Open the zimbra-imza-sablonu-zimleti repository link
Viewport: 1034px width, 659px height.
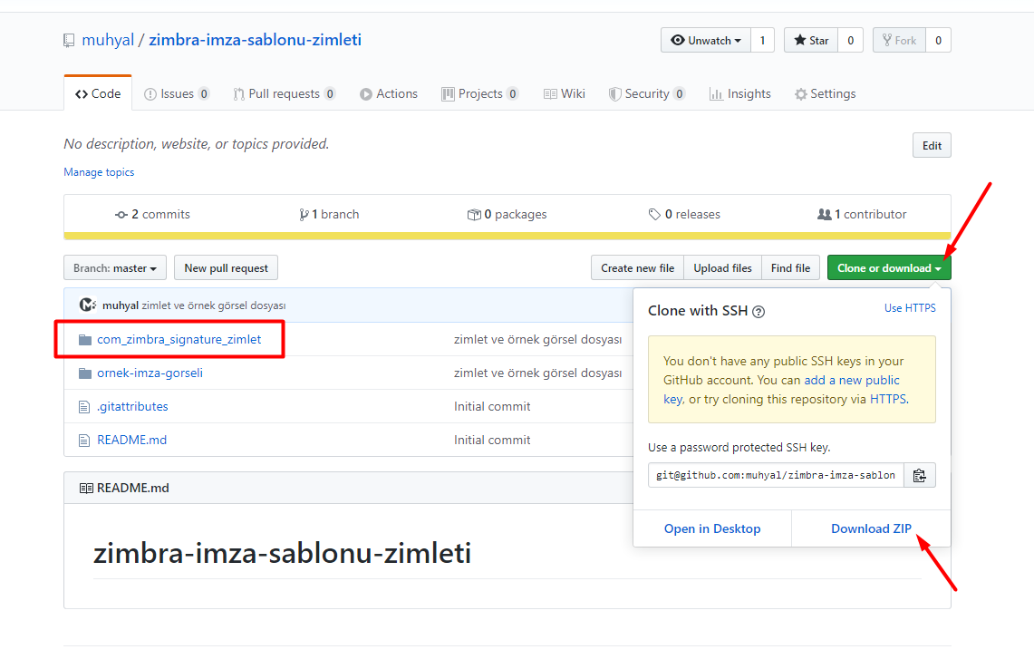[256, 40]
